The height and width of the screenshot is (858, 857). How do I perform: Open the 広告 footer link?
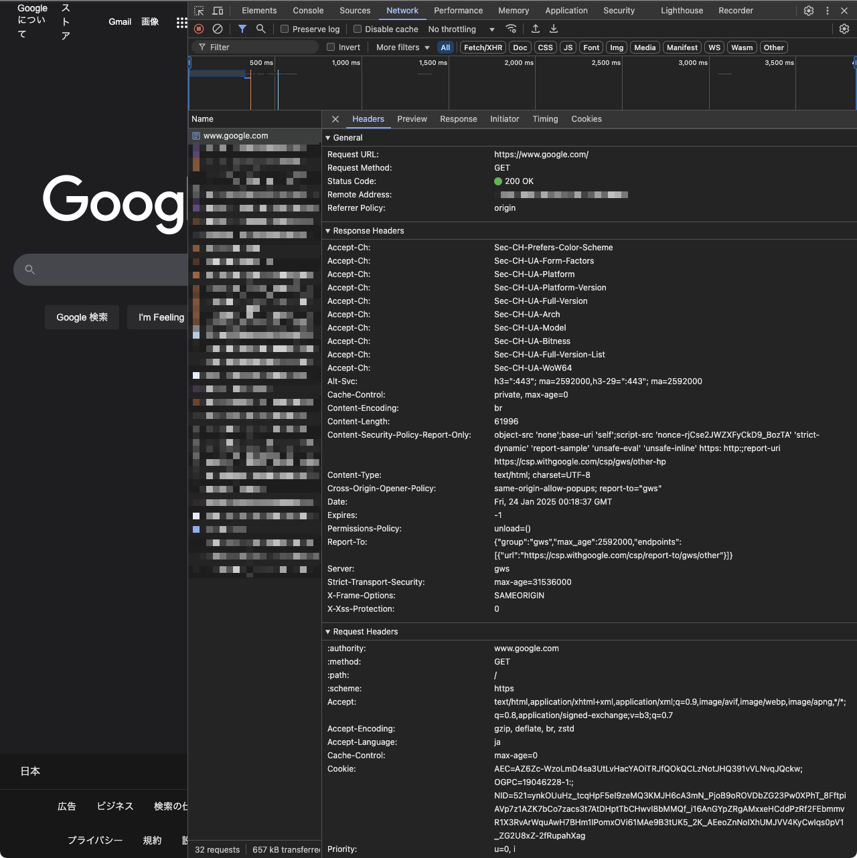(67, 806)
